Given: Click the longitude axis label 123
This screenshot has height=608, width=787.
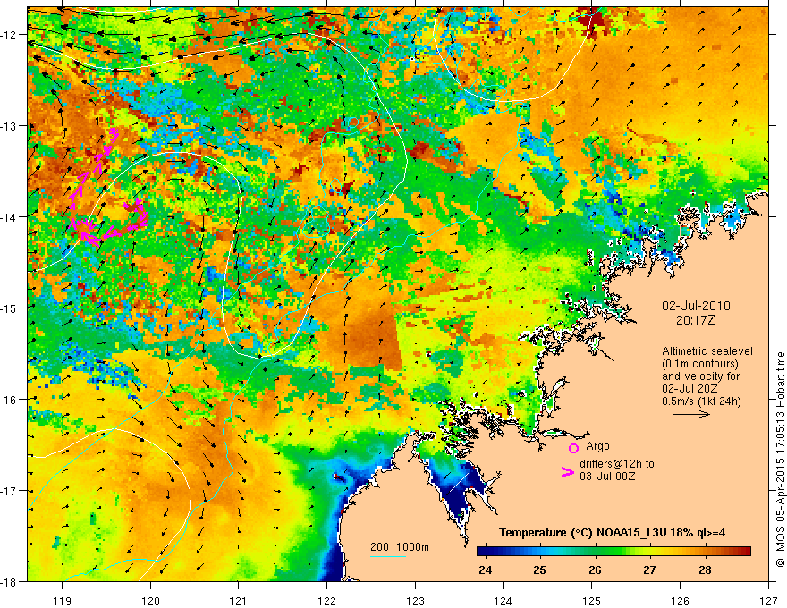Looking at the screenshot, I should (415, 601).
